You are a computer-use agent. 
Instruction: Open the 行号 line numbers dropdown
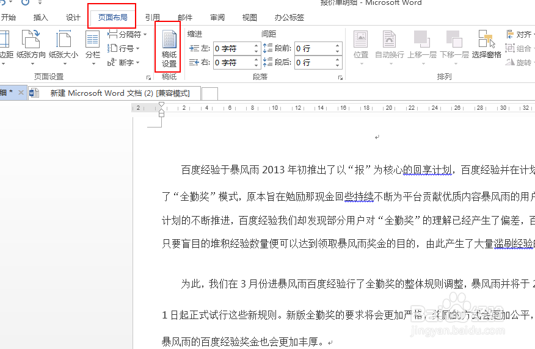point(123,48)
